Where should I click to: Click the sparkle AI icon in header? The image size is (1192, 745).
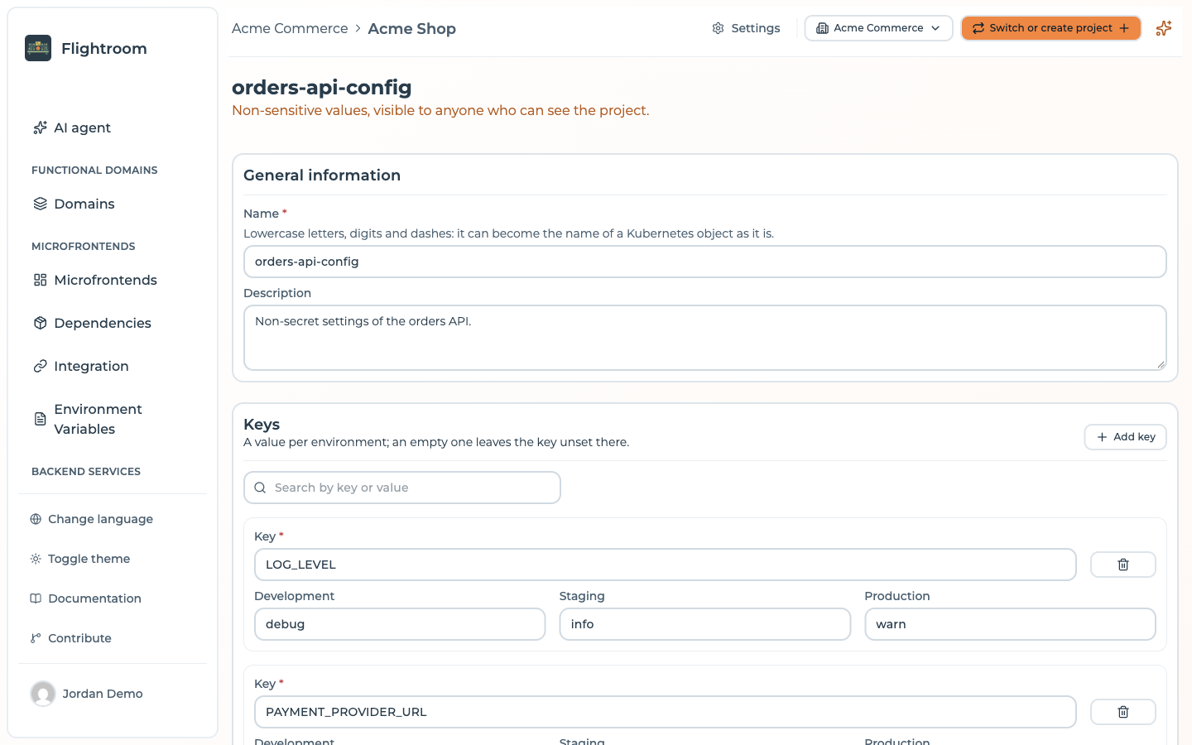pyautogui.click(x=1164, y=28)
